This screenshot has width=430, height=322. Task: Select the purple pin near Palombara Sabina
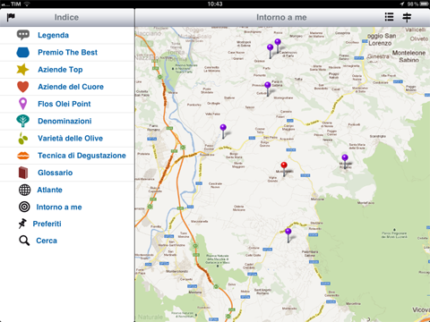tap(288, 235)
